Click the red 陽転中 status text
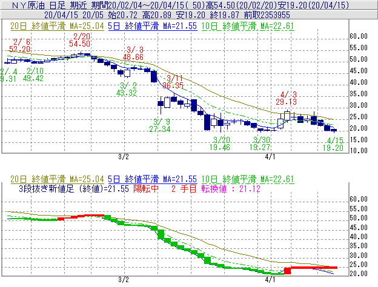Image resolution: width=378 pixels, height=287 pixels. (146, 189)
